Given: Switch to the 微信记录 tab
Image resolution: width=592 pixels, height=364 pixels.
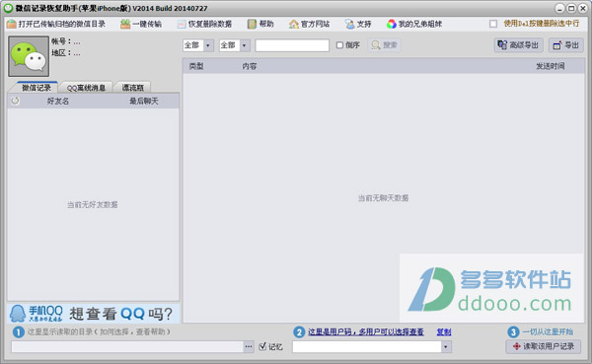Looking at the screenshot, I should (36, 88).
